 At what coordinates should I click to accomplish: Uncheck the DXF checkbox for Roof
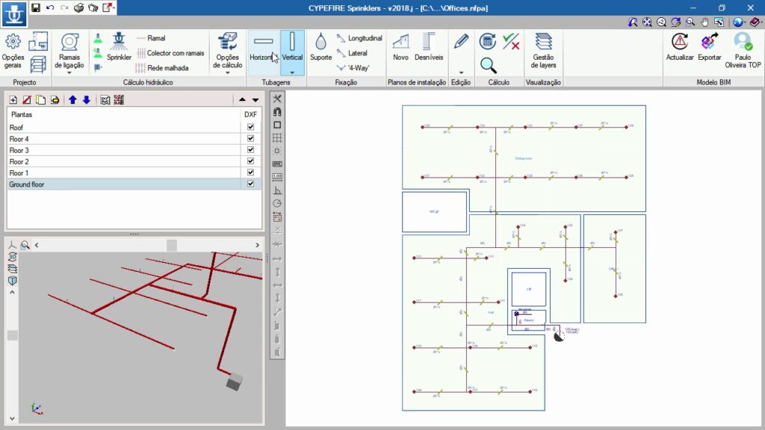(x=250, y=128)
